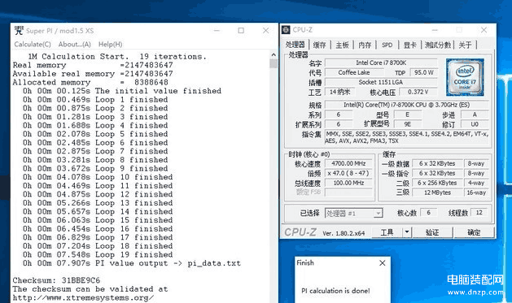Close the CPU-Z window
The width and height of the screenshot is (512, 303).
[x=484, y=30]
